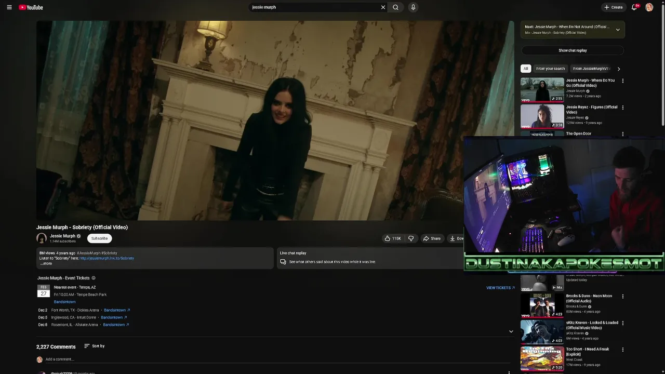Open Brooks & Dunn Neon Moon thumbnail
Viewport: 665px width, 374px height.
[542, 305]
